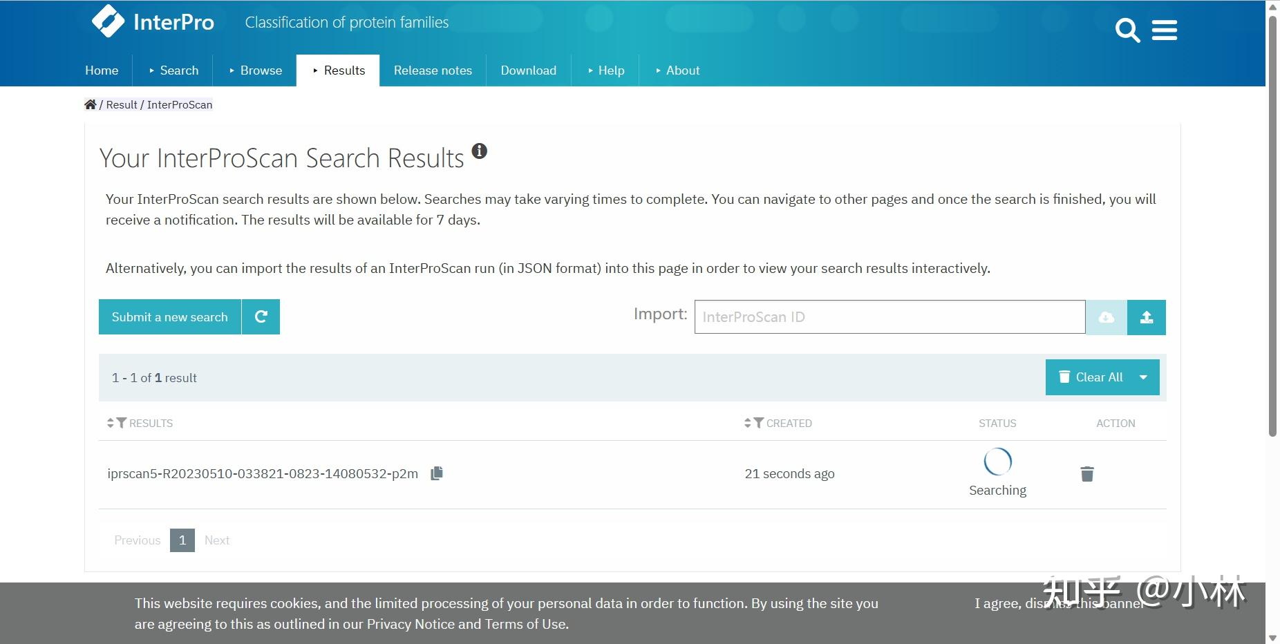Image resolution: width=1280 pixels, height=644 pixels.
Task: Dismiss the cookie banner via I agree
Action: click(1060, 603)
